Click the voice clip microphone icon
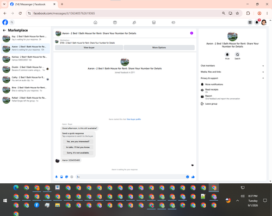272x216 pixels. tap(57, 177)
